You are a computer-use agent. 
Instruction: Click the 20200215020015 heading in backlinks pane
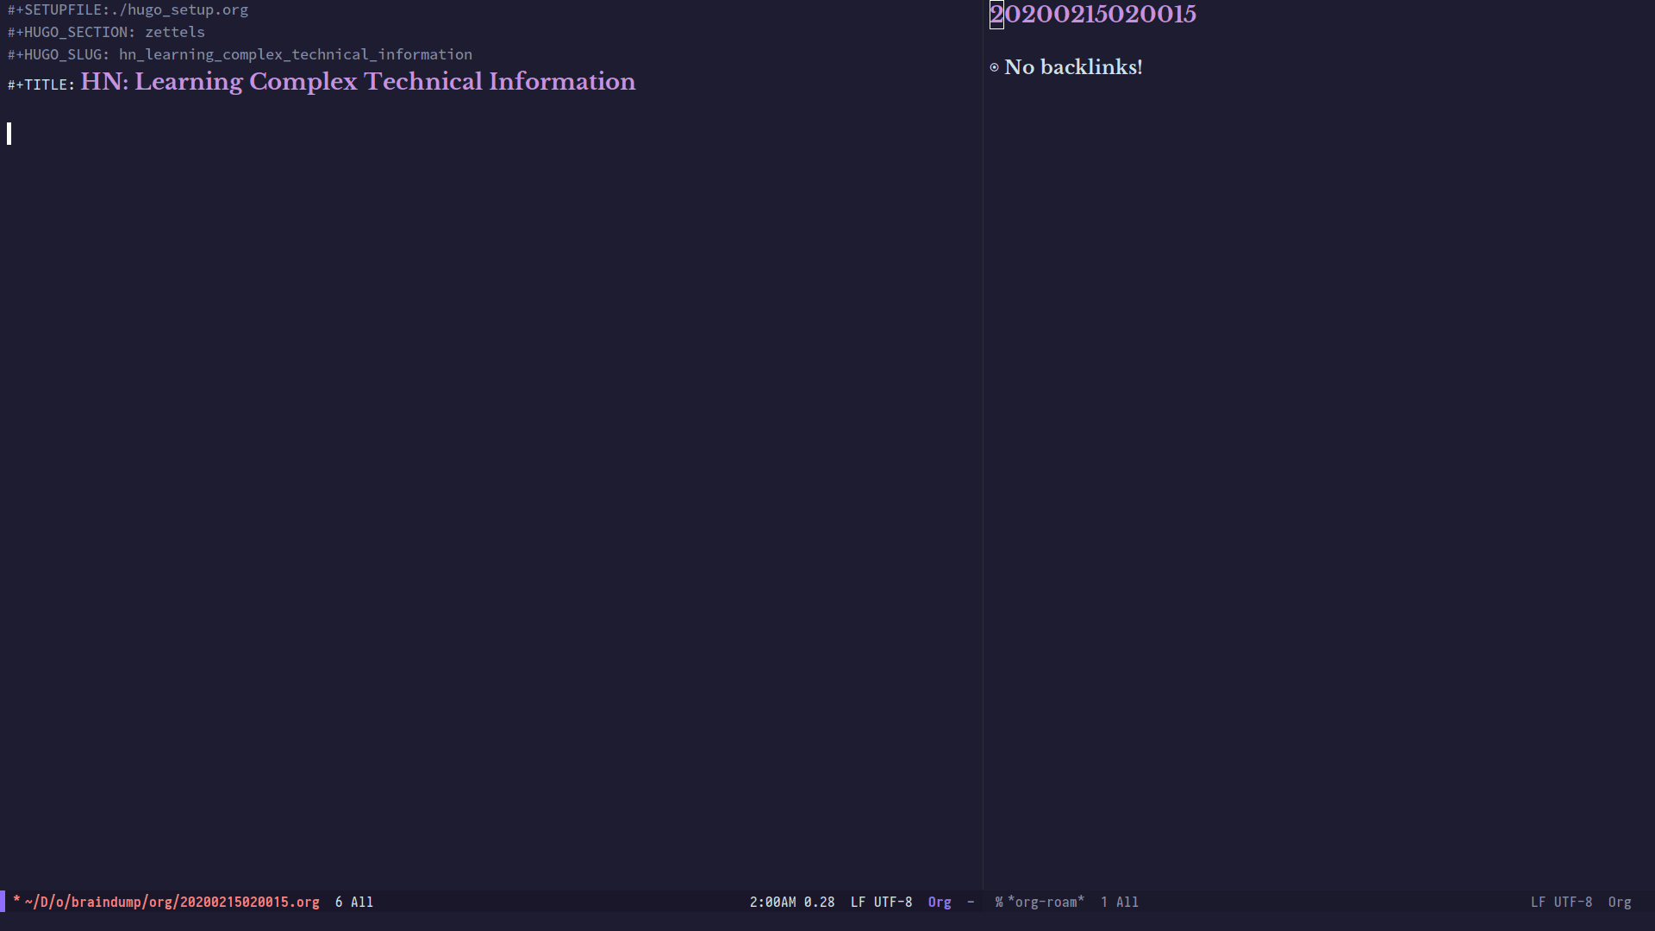(x=1093, y=15)
